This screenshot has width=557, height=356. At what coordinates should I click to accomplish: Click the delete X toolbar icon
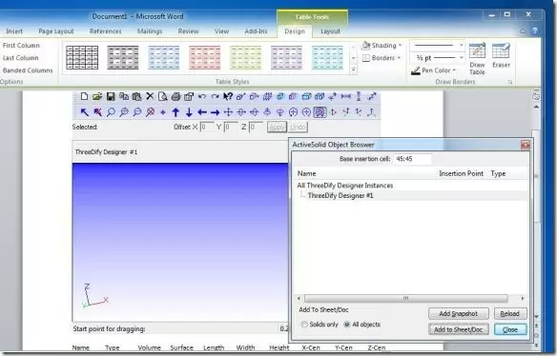150,96
